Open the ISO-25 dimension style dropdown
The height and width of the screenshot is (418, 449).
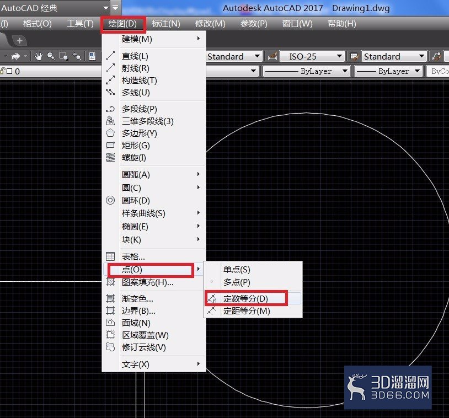(x=312, y=57)
